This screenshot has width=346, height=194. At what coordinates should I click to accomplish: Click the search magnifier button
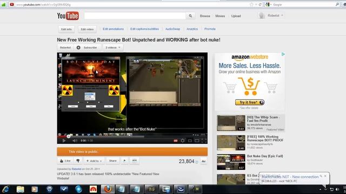click(190, 16)
